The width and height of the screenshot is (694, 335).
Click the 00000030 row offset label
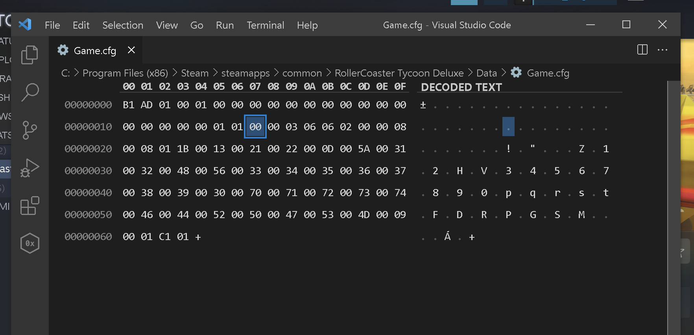click(x=88, y=171)
